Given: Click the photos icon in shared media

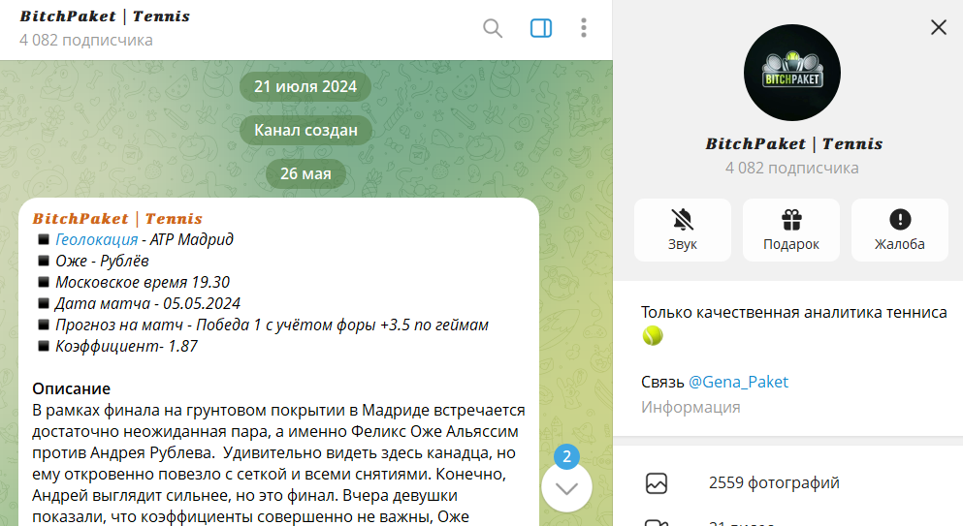Looking at the screenshot, I should [x=657, y=482].
